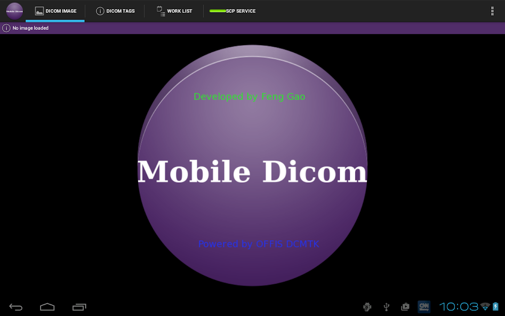Tap the Android debugging icon in status bar
This screenshot has width=505, height=316.
[366, 307]
